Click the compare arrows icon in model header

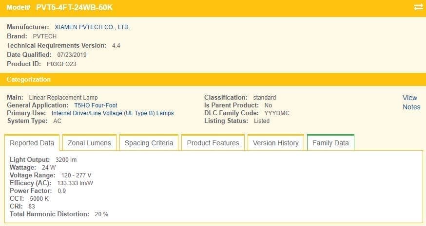tap(418, 7)
